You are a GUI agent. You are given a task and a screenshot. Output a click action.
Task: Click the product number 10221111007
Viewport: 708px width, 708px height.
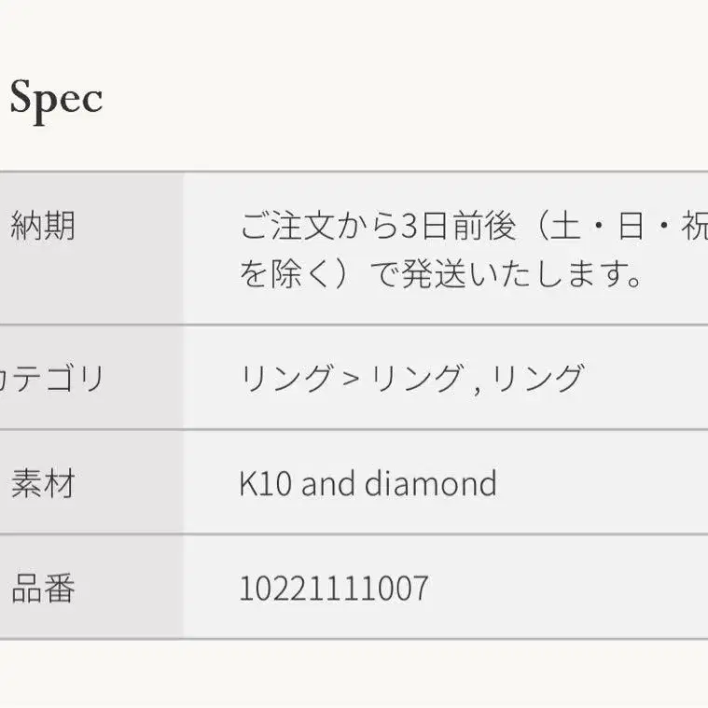(x=334, y=589)
